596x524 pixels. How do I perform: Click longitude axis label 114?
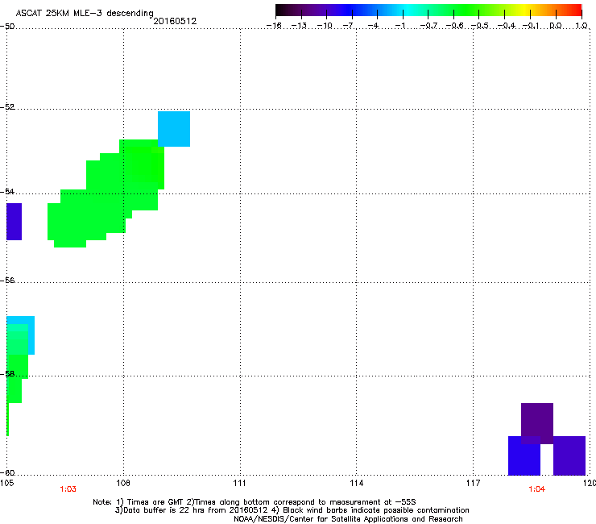tap(357, 483)
